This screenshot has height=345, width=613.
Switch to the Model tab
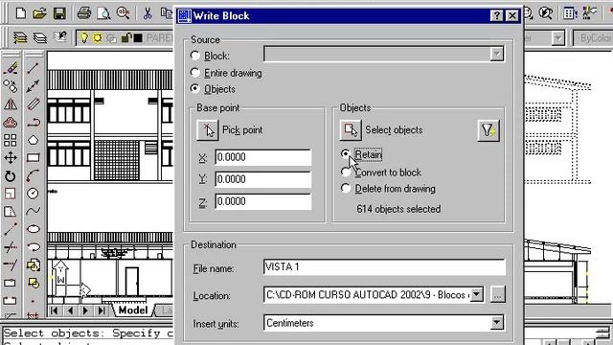click(x=133, y=310)
